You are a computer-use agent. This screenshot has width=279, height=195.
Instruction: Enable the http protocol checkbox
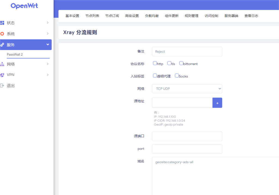point(155,63)
